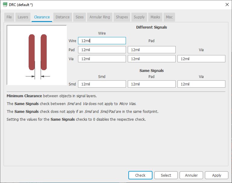Switch to the Sizes tab
This screenshot has width=232, height=183.
pos(80,17)
